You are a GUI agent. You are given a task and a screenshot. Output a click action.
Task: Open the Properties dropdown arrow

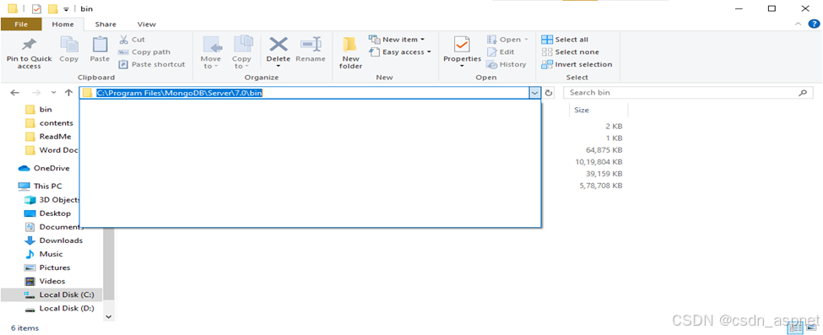(462, 66)
